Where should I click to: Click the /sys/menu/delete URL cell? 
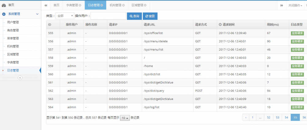click(167, 41)
